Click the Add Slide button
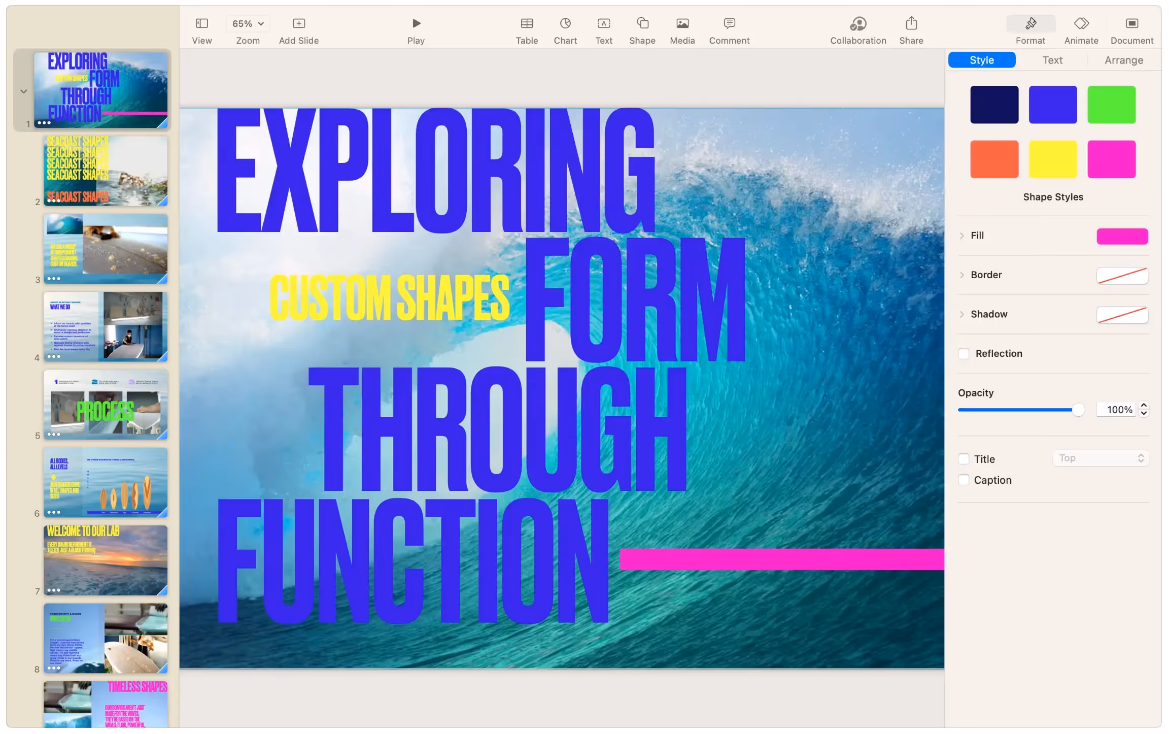 click(x=298, y=30)
